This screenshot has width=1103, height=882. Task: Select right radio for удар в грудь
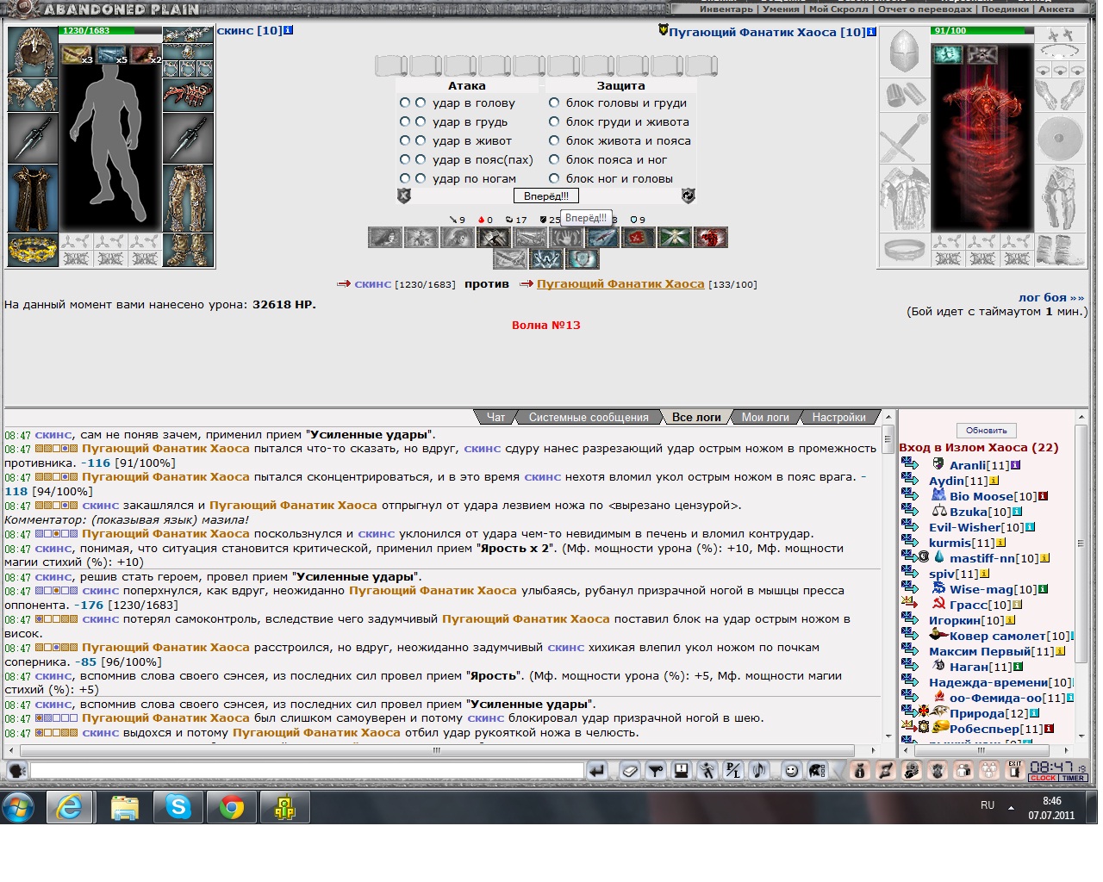pyautogui.click(x=421, y=121)
